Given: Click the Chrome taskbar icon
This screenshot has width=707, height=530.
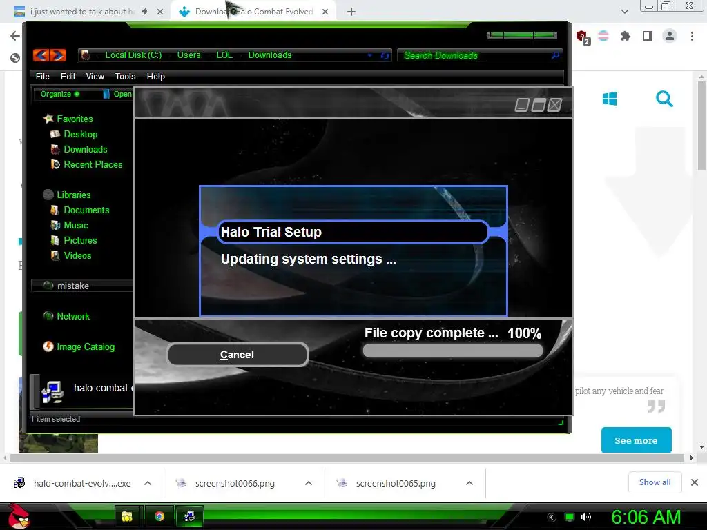Looking at the screenshot, I should 159,516.
